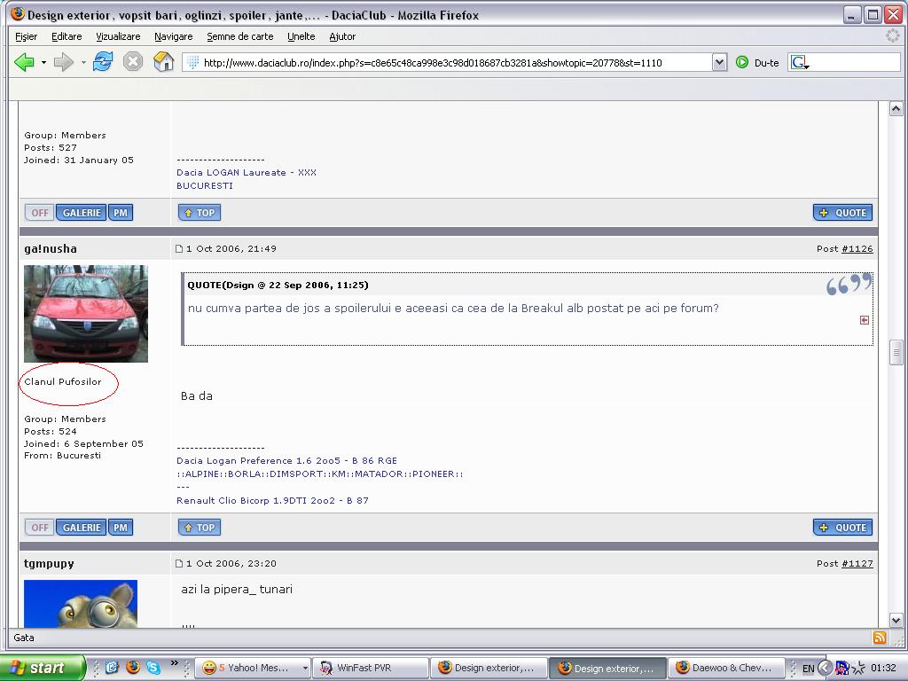Open the Semne de carte menu
The width and height of the screenshot is (908, 681).
point(239,36)
